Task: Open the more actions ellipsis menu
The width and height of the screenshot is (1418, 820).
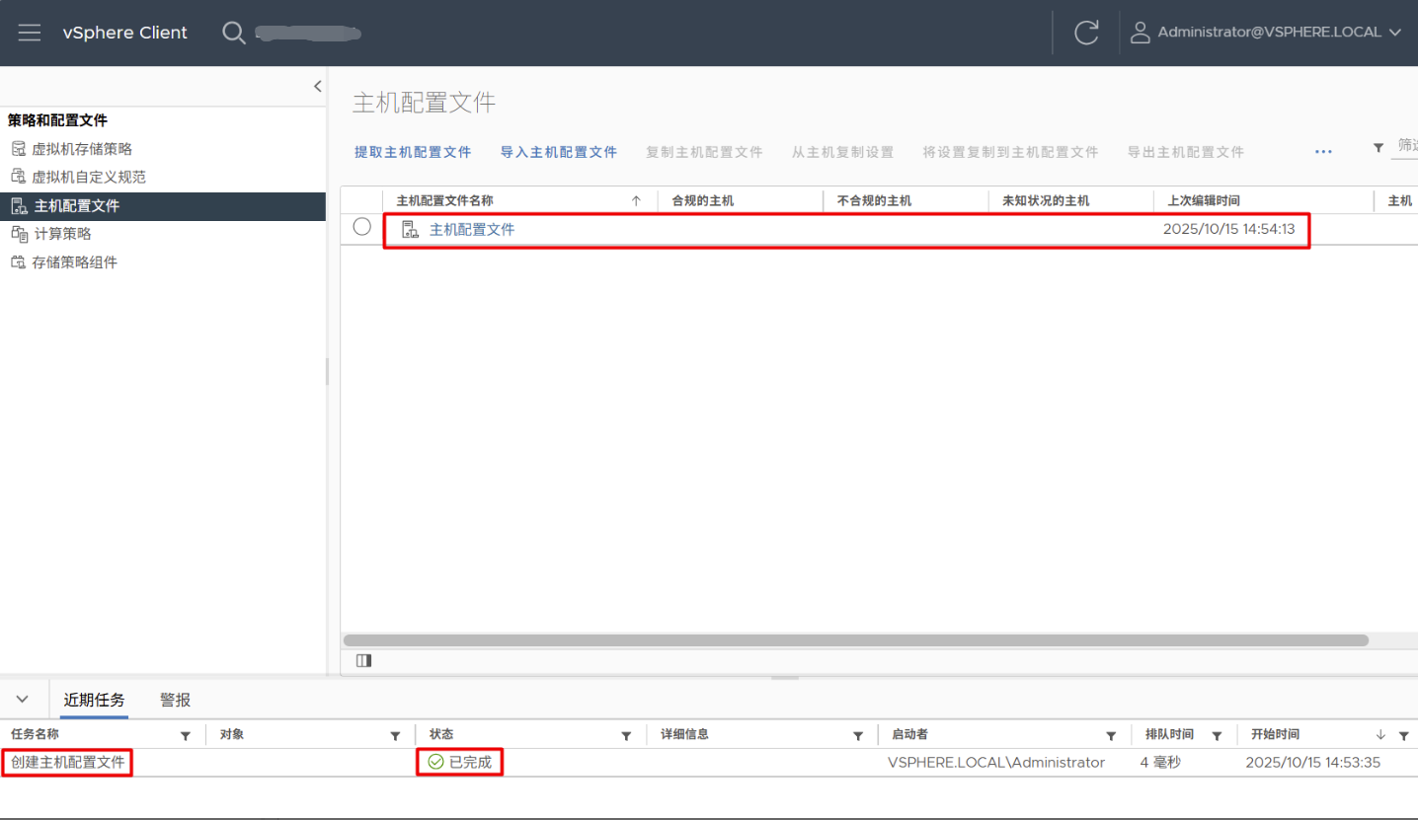Action: tap(1323, 152)
